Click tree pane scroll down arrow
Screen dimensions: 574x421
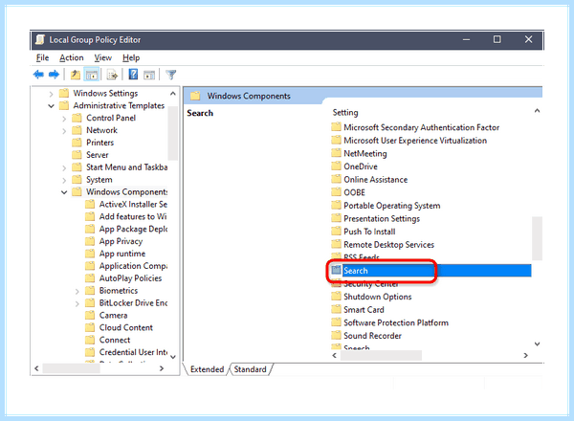tap(173, 357)
